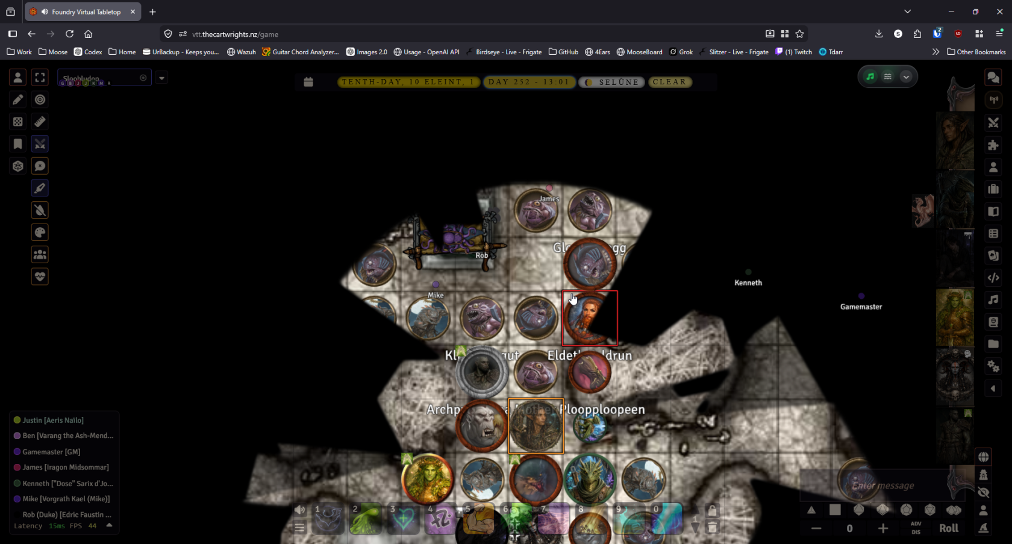
Task: Activate macro hotbar slot 2 green slime
Action: 366,518
